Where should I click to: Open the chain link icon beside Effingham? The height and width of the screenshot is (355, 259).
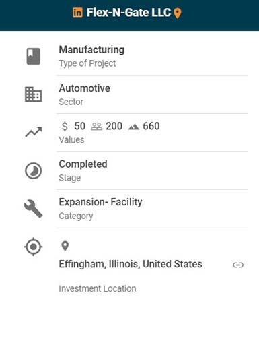[x=238, y=265]
